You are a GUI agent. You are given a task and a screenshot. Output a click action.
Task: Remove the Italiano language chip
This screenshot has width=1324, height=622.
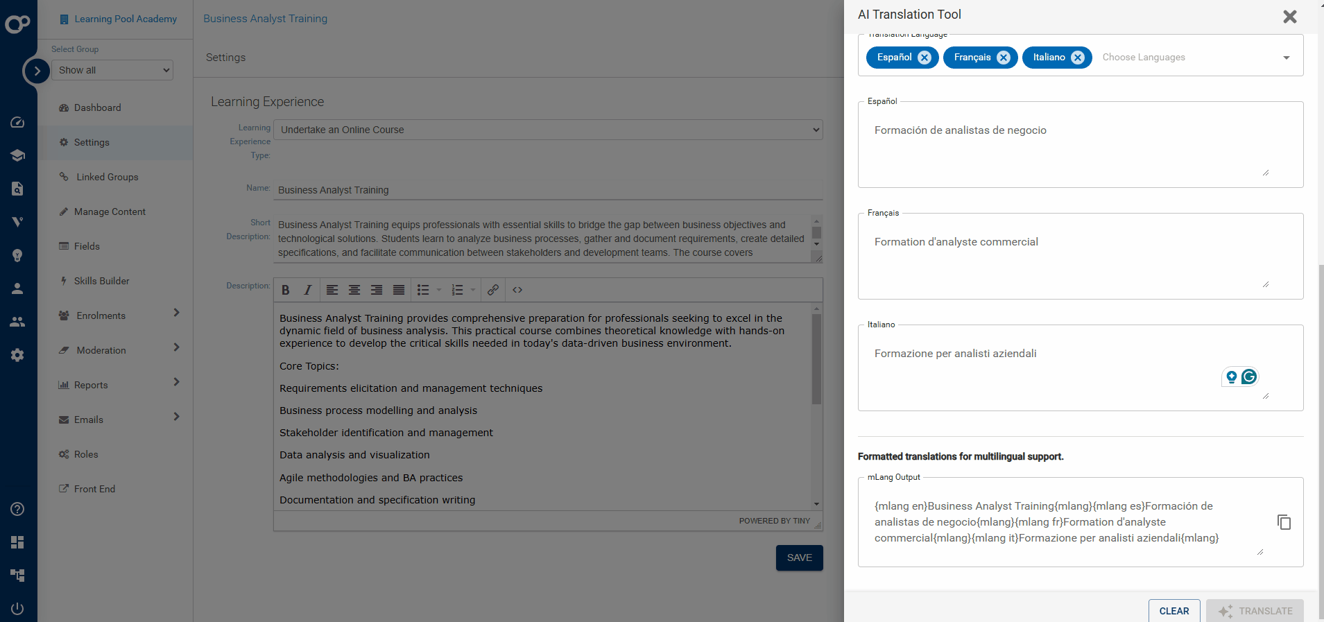tap(1077, 58)
